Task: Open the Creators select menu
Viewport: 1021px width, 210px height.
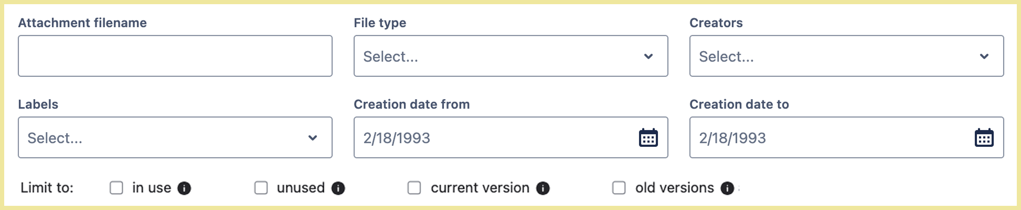Action: [834, 56]
